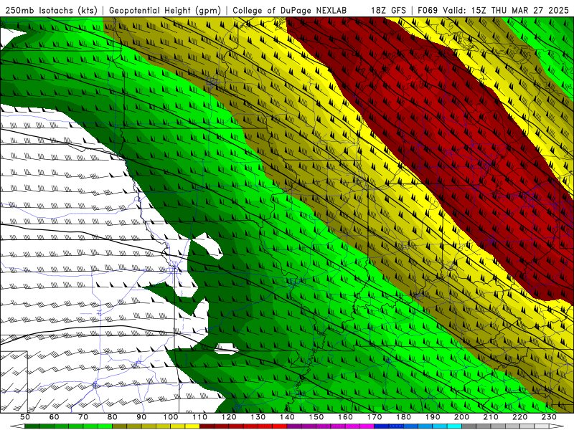Click the '130' label on color scale
The height and width of the screenshot is (430, 574).
coord(258,417)
